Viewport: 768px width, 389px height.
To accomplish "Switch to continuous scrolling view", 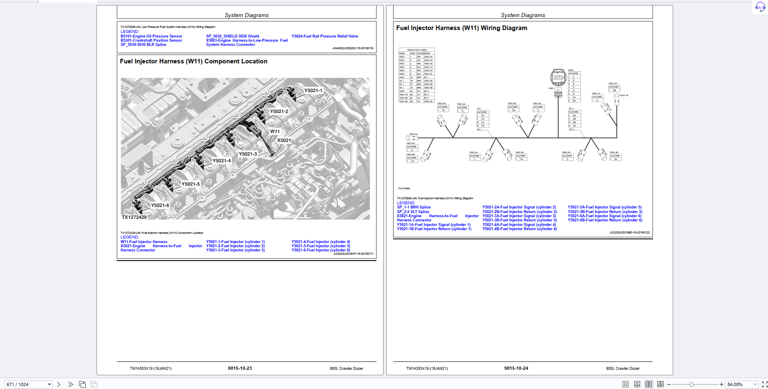I will pos(637,384).
